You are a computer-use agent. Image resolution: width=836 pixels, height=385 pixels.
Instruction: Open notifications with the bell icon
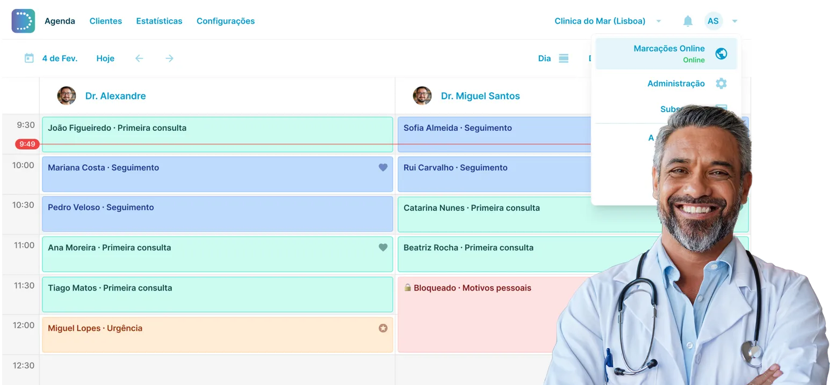(688, 20)
